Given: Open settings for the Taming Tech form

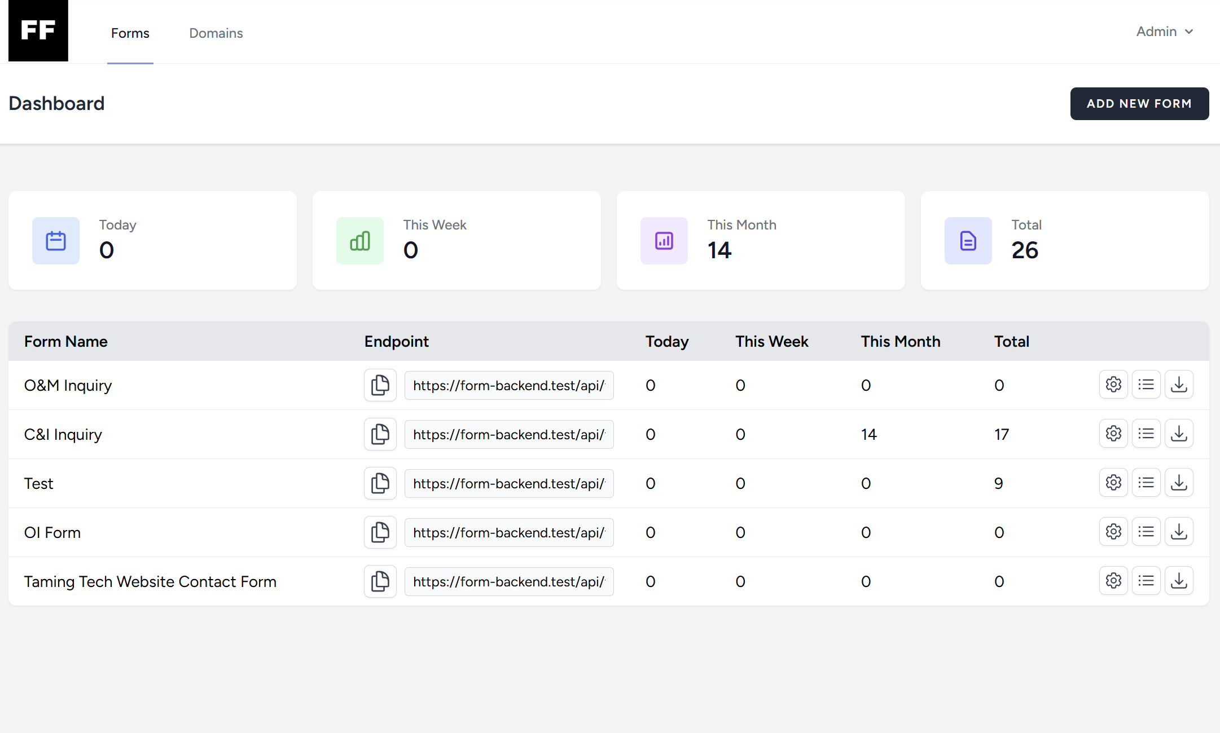Looking at the screenshot, I should pos(1113,580).
